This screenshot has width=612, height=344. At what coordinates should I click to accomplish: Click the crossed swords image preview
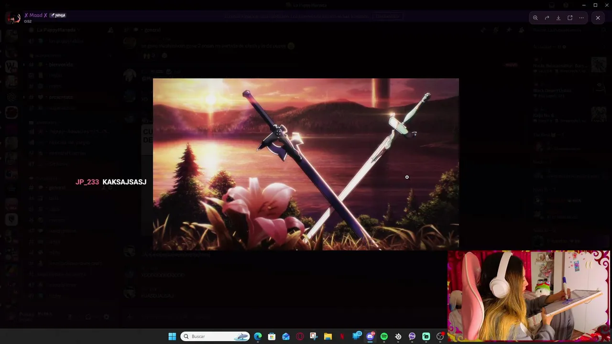(306, 164)
